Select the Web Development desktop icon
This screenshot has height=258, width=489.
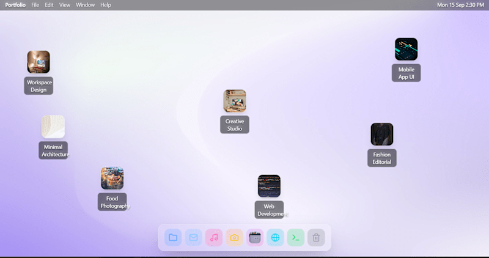[x=269, y=186]
